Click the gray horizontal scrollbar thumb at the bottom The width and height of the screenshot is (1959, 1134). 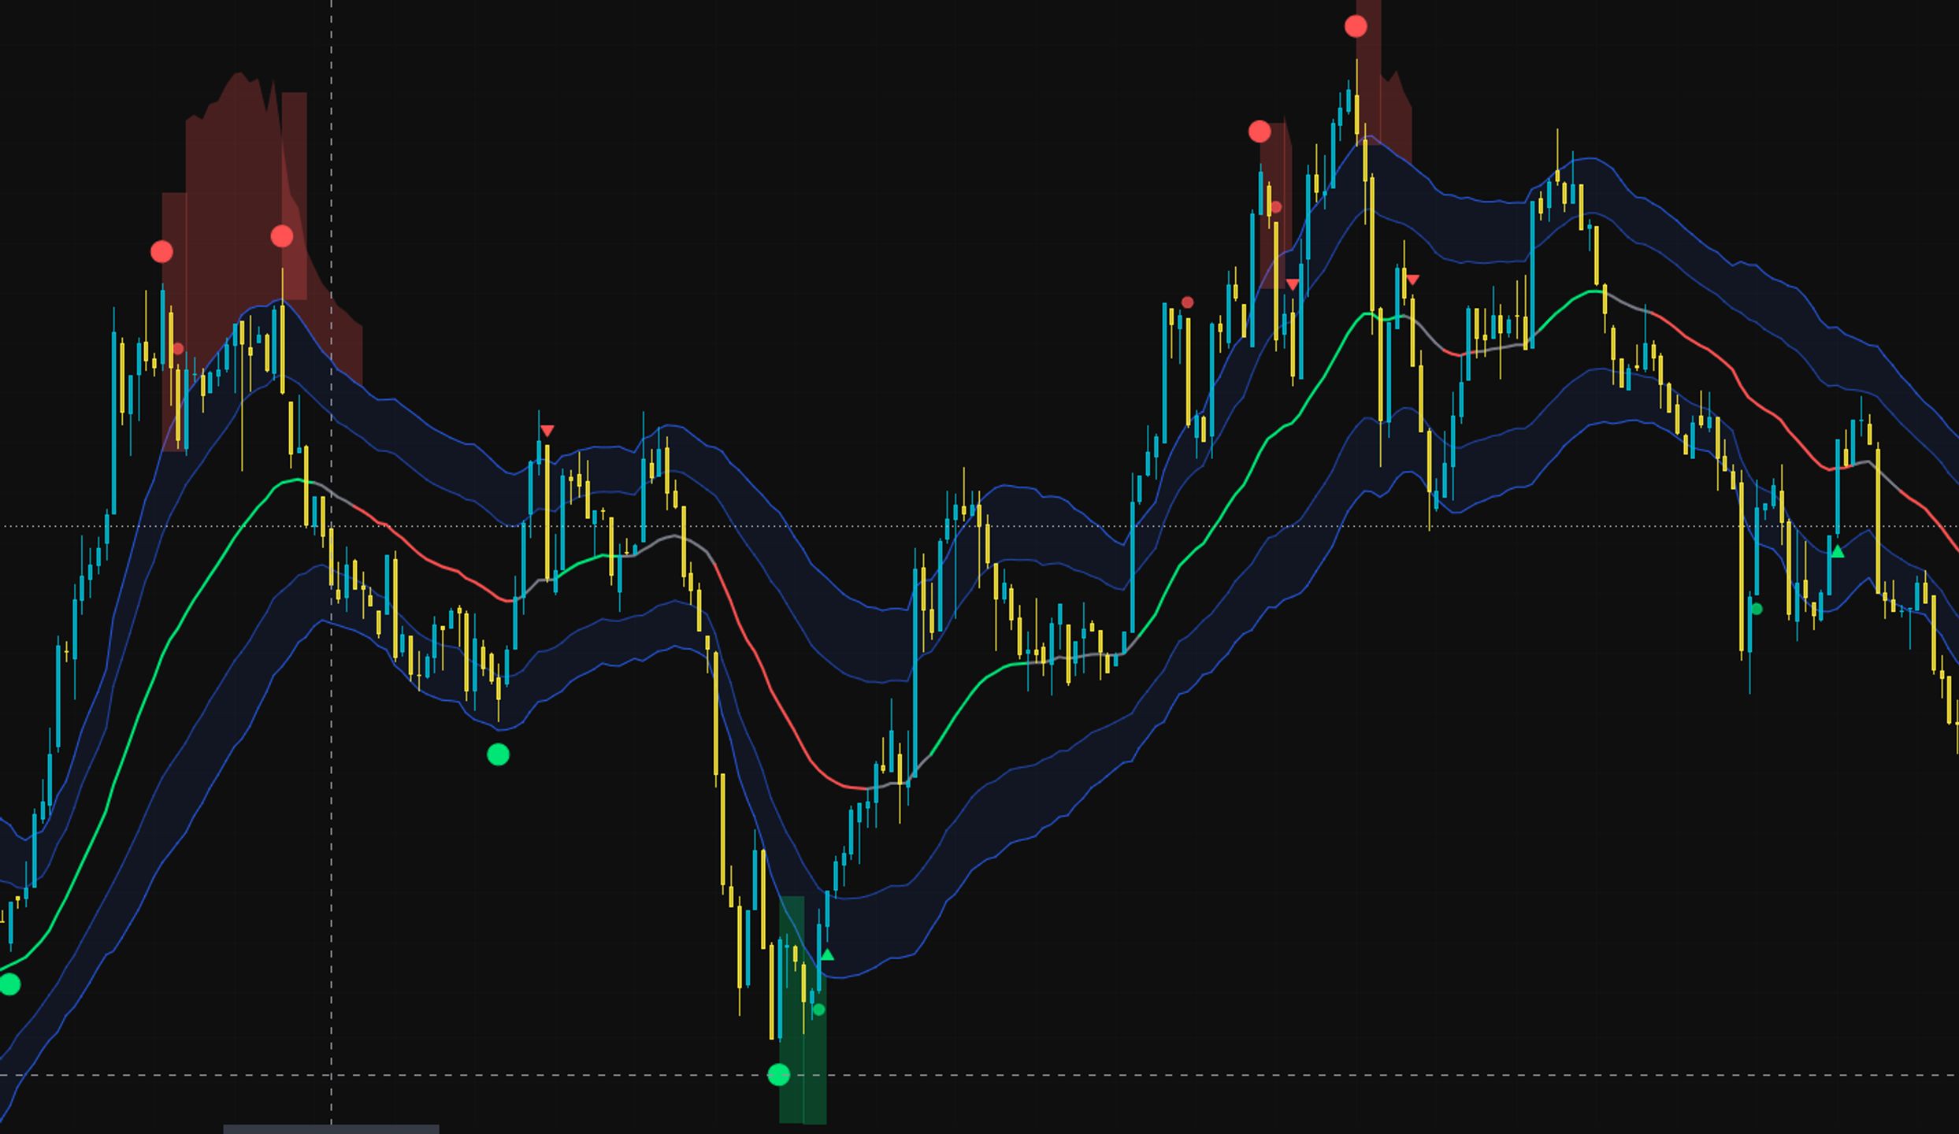331,1129
